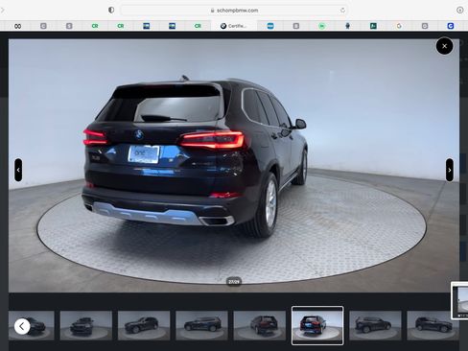The height and width of the screenshot is (351, 468).
Task: Open the tab with the multicolor G favicon
Action: (399, 26)
